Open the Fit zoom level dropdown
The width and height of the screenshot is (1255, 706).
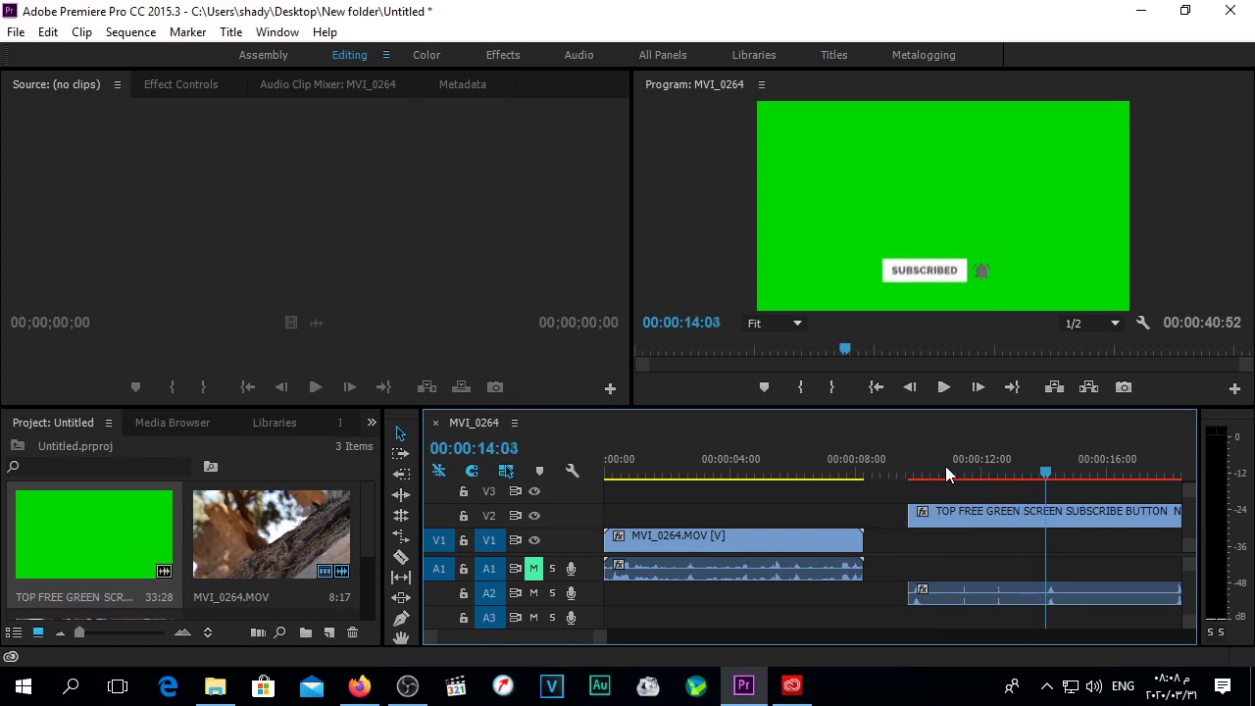coord(775,323)
